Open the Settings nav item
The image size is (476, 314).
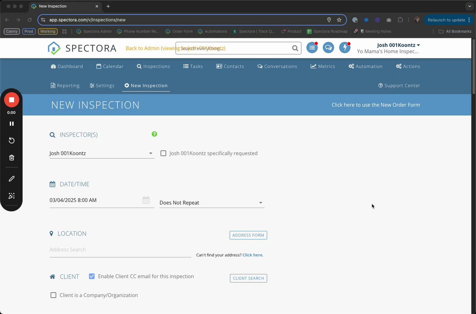(x=102, y=86)
